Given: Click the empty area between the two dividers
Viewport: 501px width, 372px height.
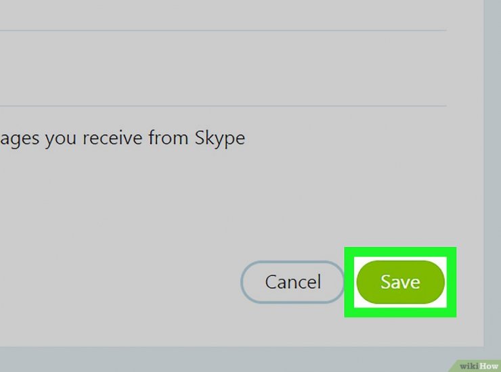Looking at the screenshot, I should point(223,68).
